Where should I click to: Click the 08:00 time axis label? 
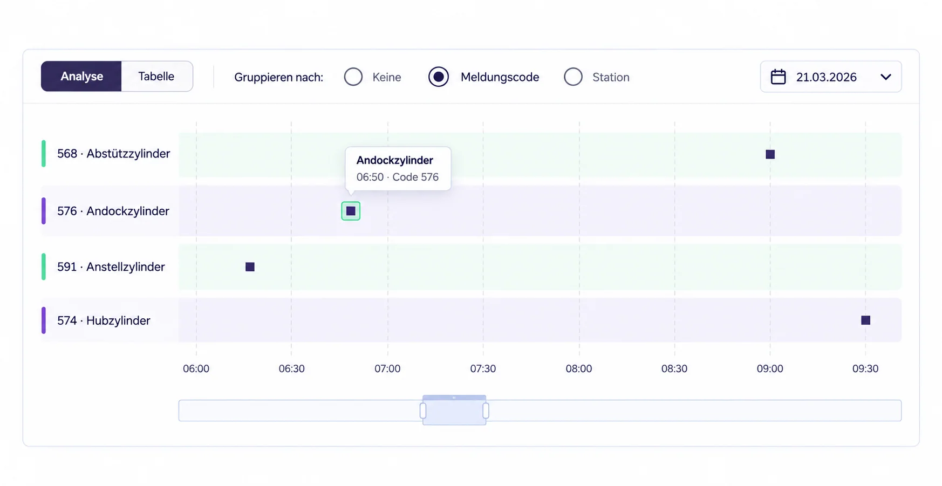(x=579, y=368)
